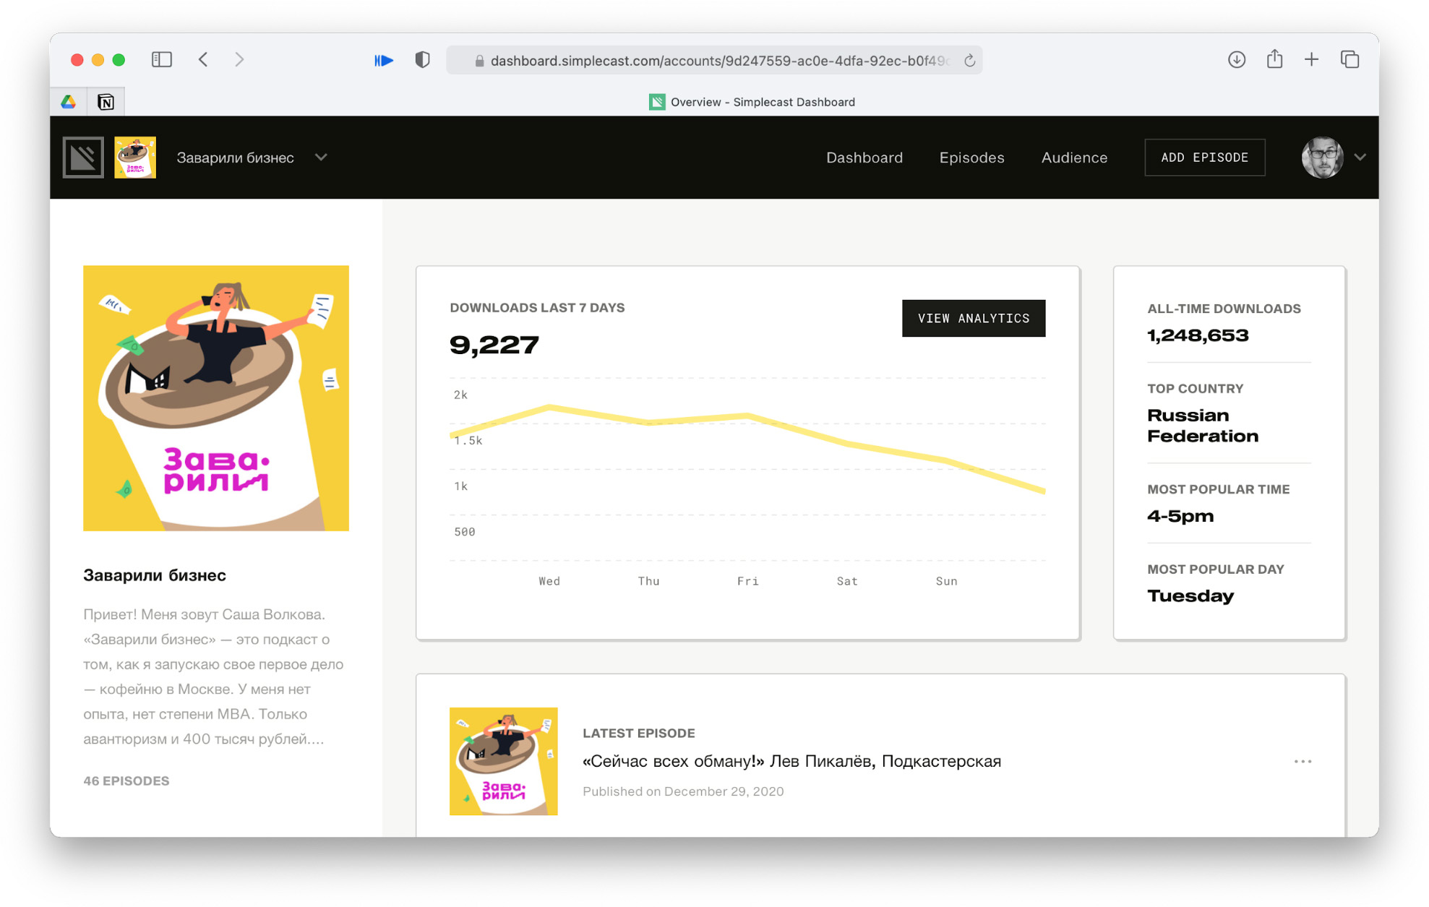Click the ADD EPISODE button

1204,158
